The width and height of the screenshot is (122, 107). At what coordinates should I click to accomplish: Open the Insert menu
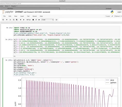point(22,16)
